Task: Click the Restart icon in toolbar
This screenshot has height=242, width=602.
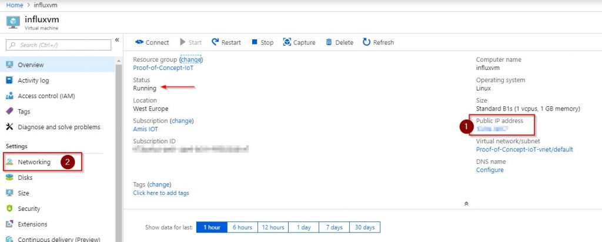Action: 215,42
